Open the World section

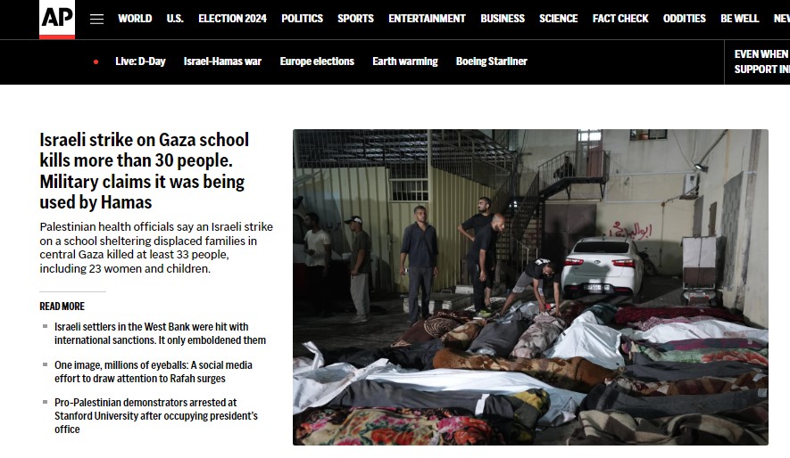pyautogui.click(x=135, y=19)
